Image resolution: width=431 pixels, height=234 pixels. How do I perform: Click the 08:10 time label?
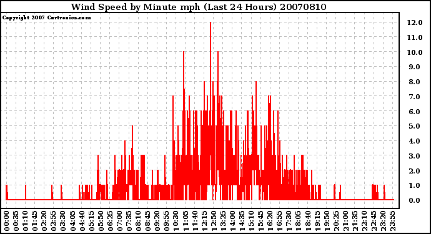coord(138,221)
